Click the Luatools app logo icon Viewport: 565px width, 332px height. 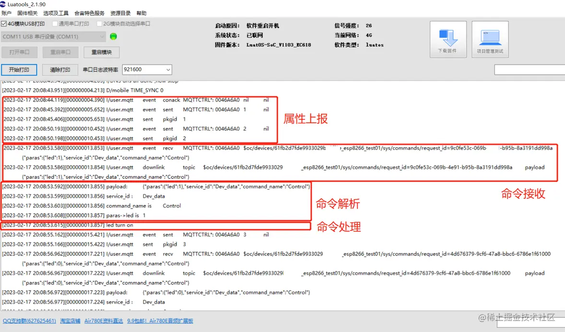click(x=3, y=4)
